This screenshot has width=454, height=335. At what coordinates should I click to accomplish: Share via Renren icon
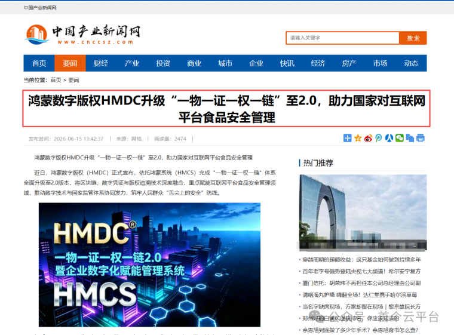tap(389, 138)
